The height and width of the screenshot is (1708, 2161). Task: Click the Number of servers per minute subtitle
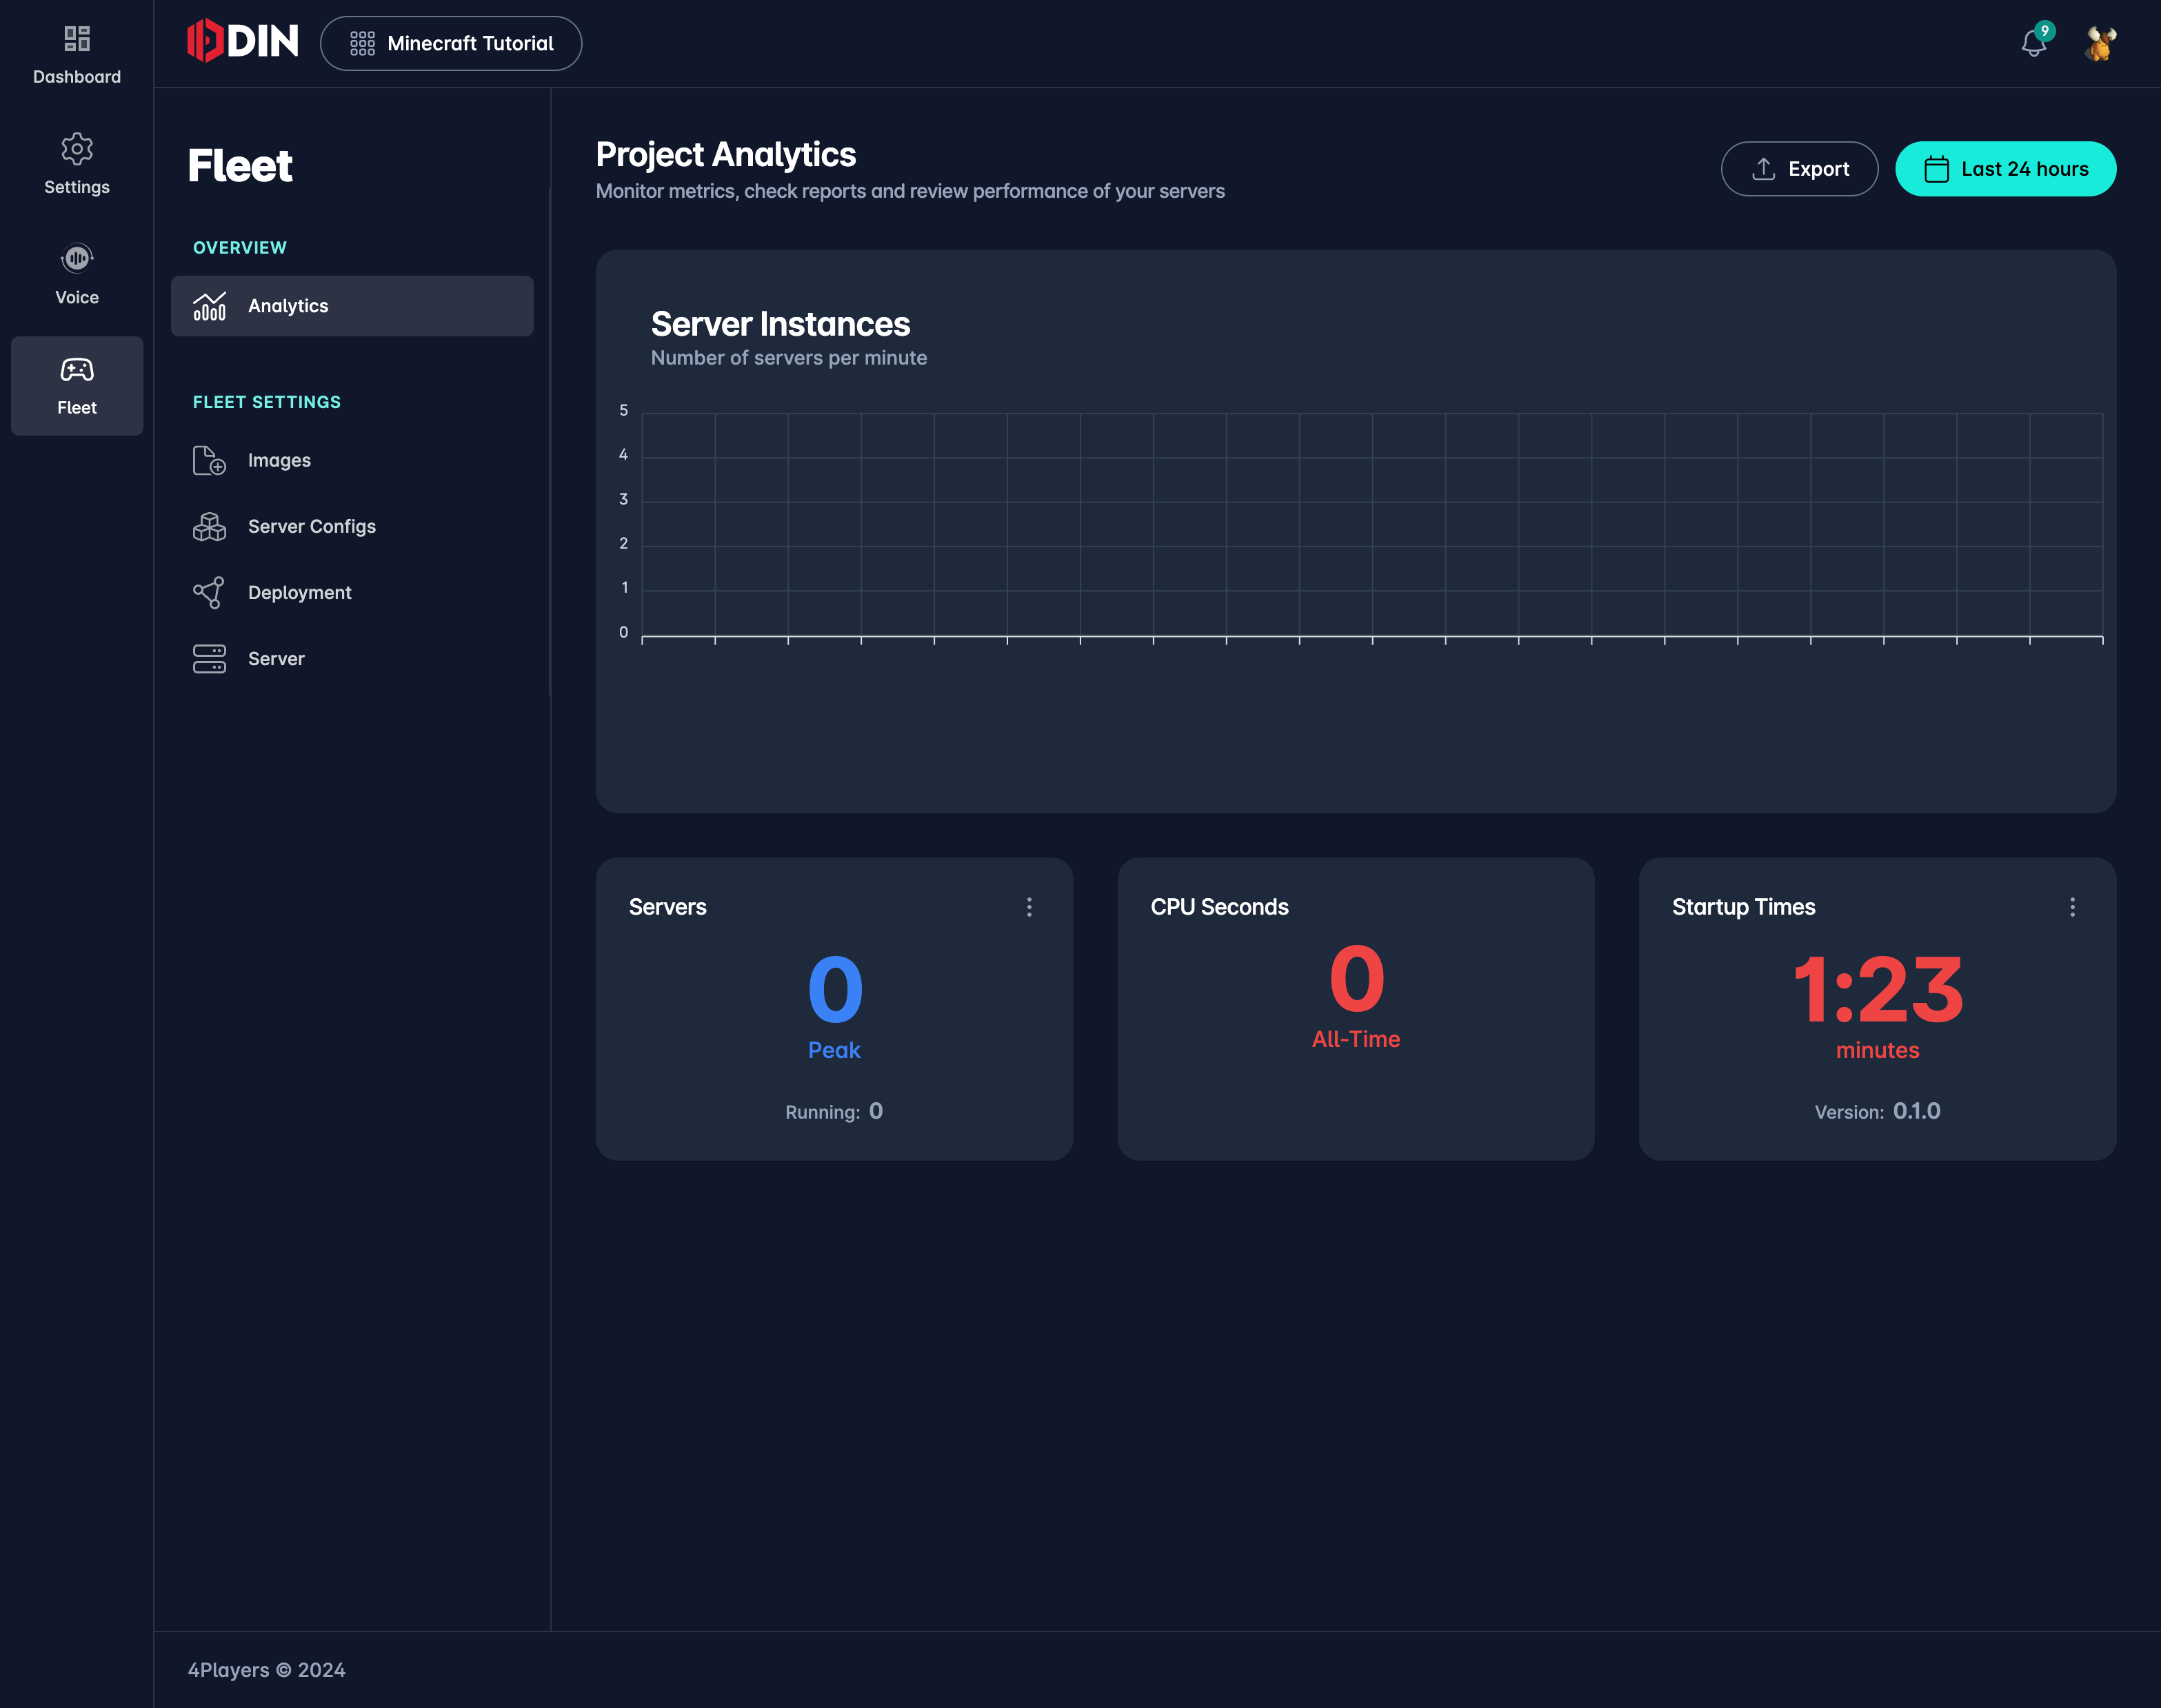tap(790, 358)
